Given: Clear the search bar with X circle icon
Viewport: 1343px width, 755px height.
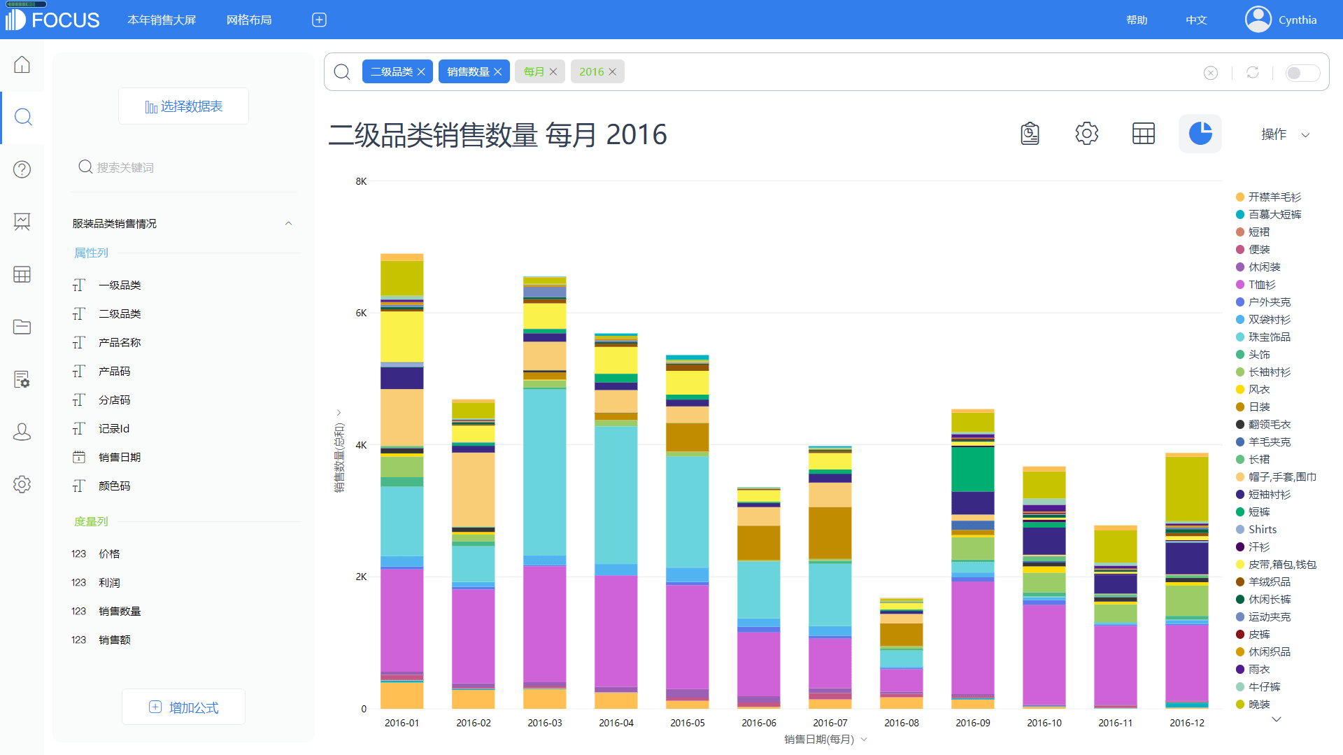Looking at the screenshot, I should pos(1210,73).
